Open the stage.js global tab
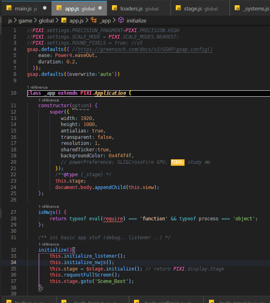Image resolution: width=270 pixels, height=303 pixels. coord(200,8)
